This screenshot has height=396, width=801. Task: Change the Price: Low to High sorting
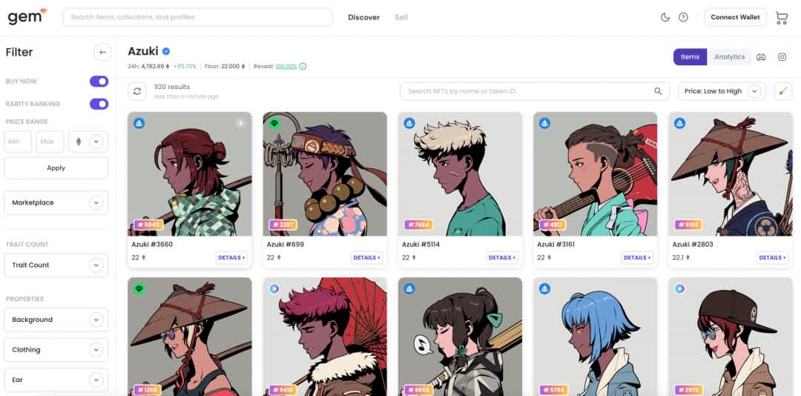tap(722, 91)
